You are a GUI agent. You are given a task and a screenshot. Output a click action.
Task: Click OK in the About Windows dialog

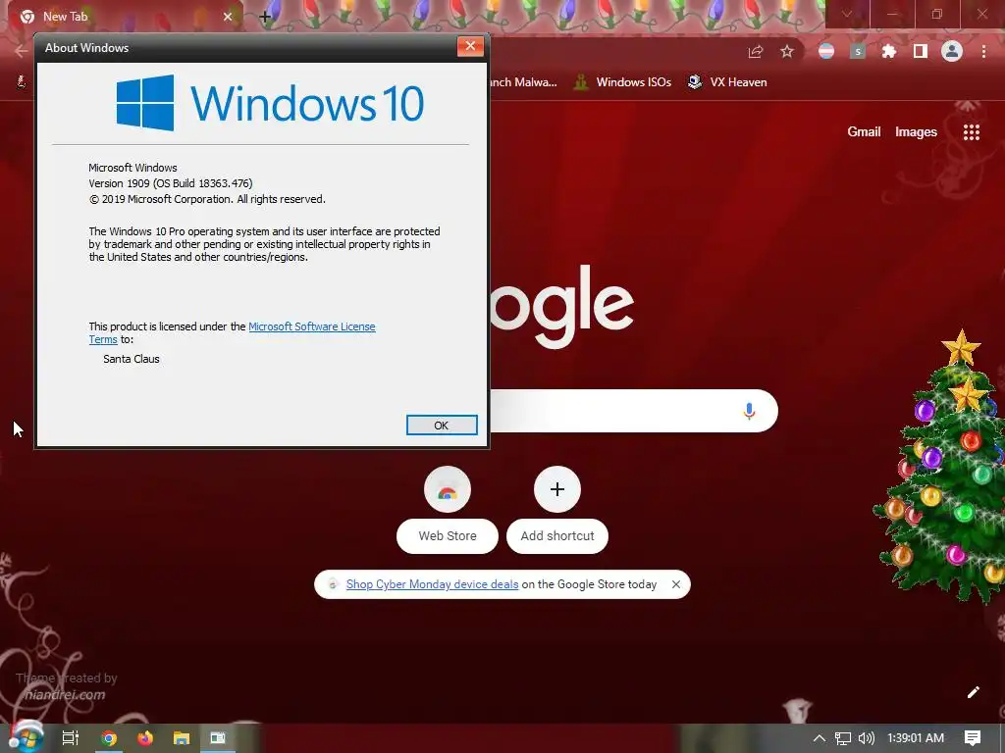point(442,426)
